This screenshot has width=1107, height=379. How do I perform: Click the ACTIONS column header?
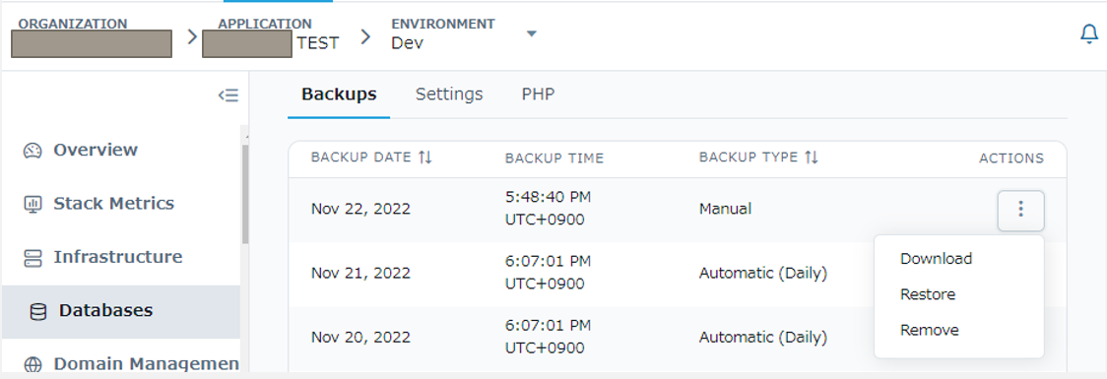click(x=1011, y=158)
